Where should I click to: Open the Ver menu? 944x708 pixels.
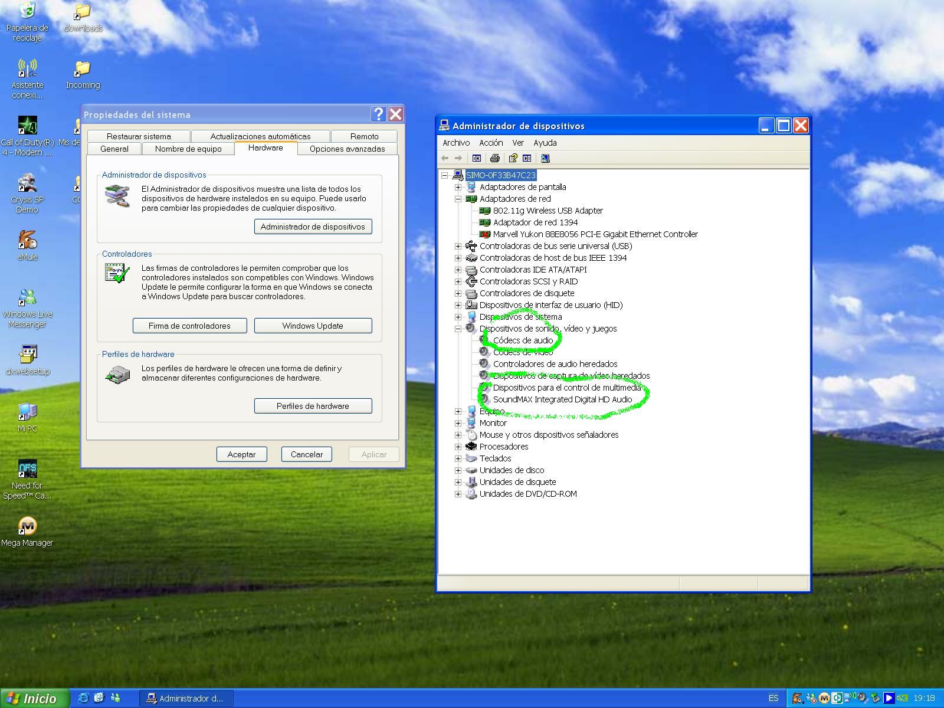pyautogui.click(x=518, y=143)
